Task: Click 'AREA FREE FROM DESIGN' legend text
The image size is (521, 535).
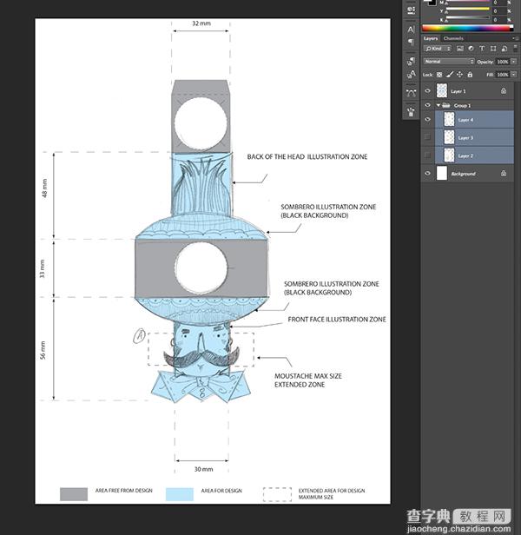Action: 124,491
